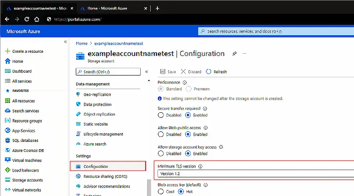This screenshot has width=354, height=196.
Task: Click the browser home icon
Action: coord(37,19)
